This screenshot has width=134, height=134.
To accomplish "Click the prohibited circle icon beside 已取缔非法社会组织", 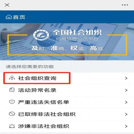I will coord(12,114).
